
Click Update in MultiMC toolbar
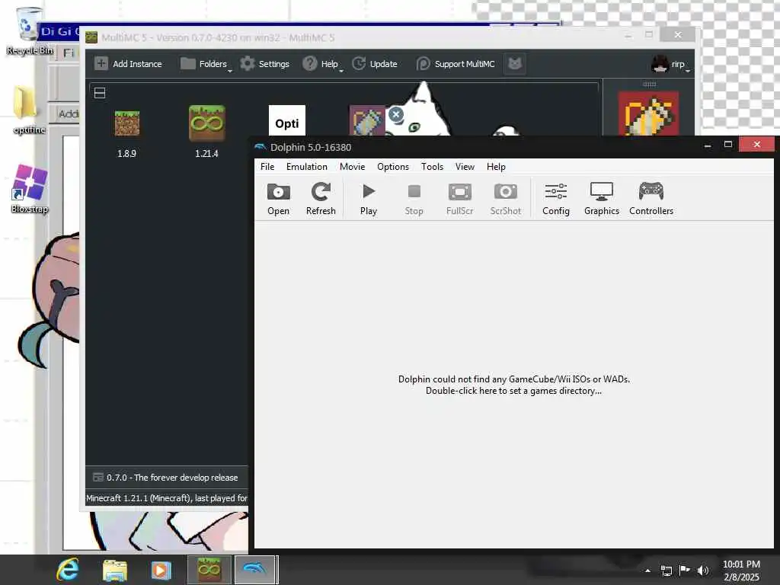click(x=375, y=64)
